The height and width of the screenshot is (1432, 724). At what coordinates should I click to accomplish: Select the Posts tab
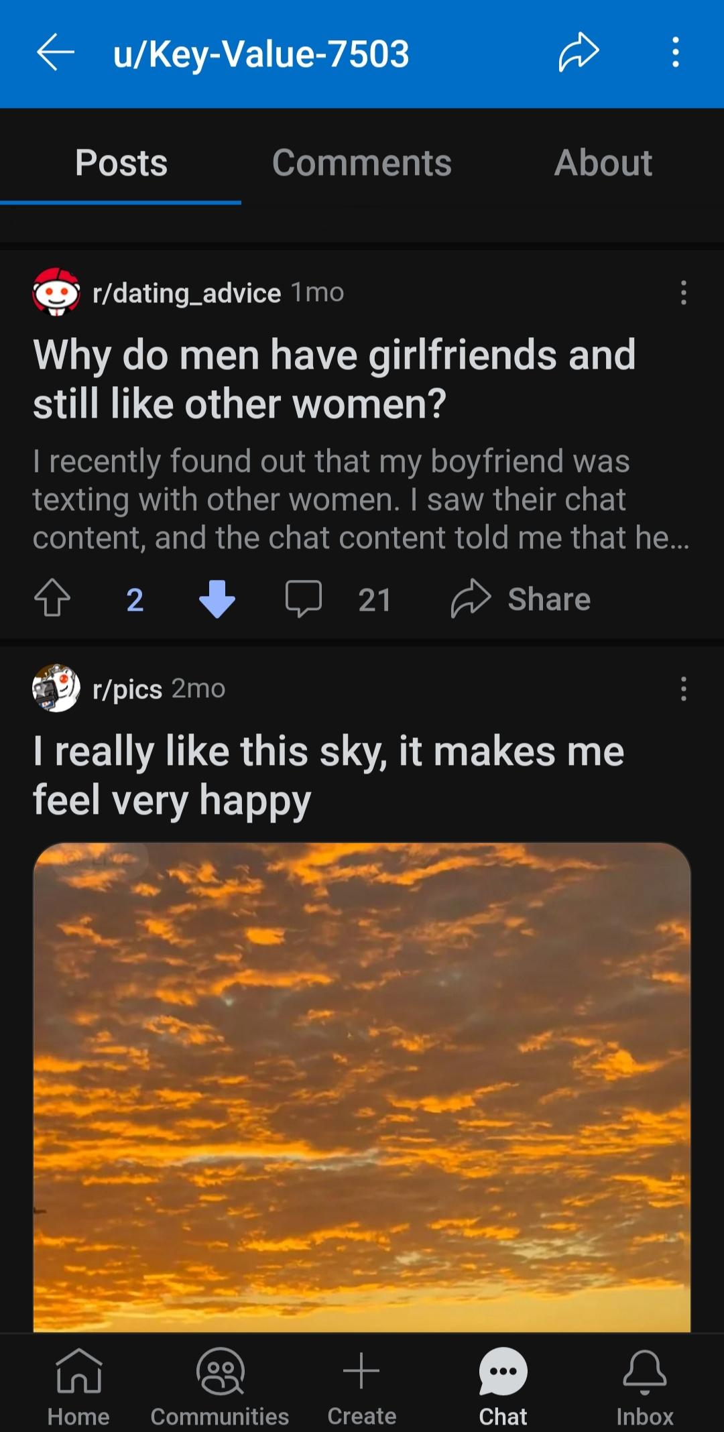(x=121, y=163)
